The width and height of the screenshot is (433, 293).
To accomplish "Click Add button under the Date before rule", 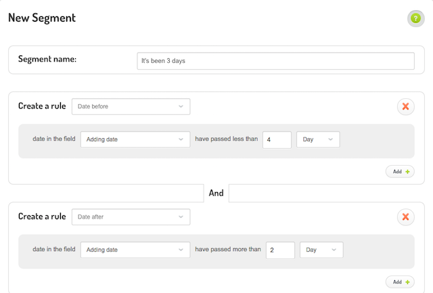I will (400, 172).
